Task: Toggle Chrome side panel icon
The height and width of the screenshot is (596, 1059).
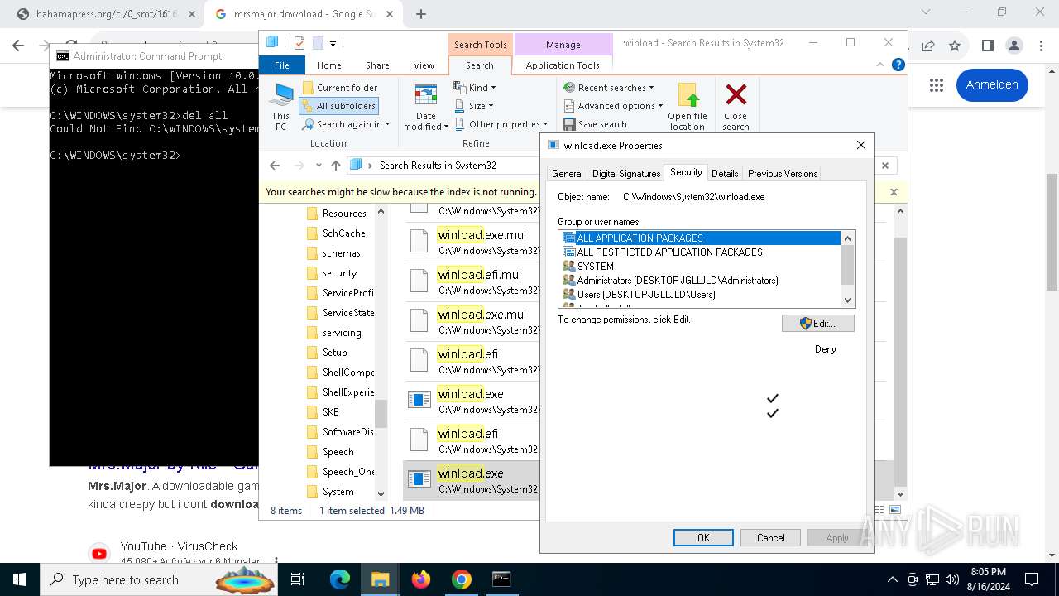Action: pyautogui.click(x=987, y=46)
